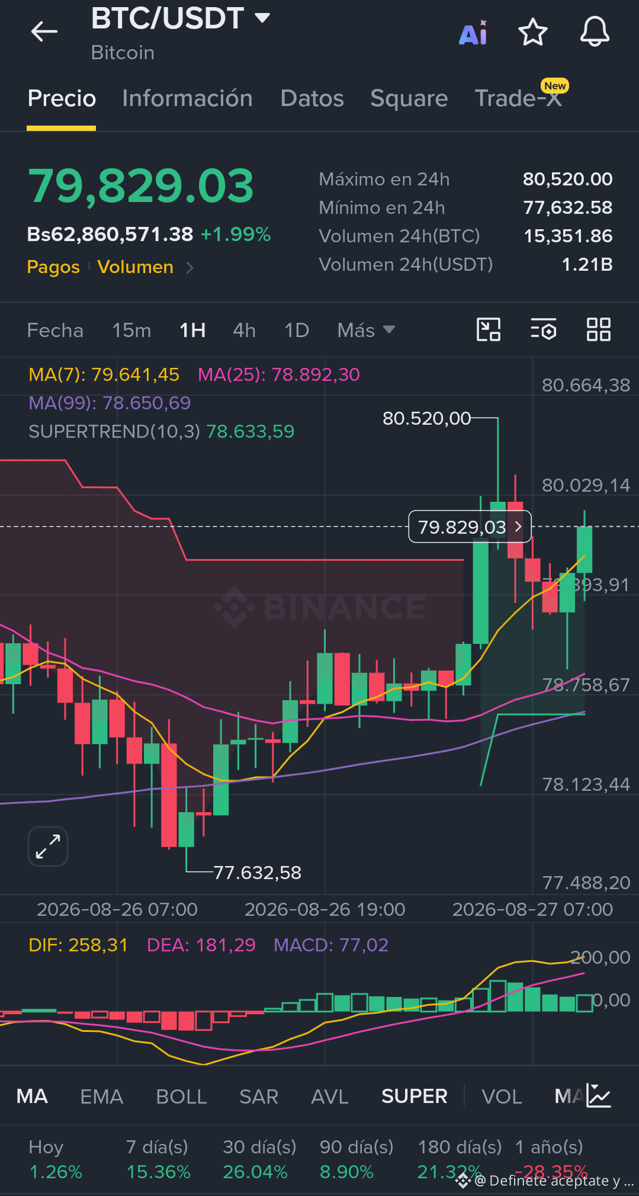Image resolution: width=639 pixels, height=1196 pixels.
Task: Tap current price tag 79.829,03 arrow
Action: [518, 527]
